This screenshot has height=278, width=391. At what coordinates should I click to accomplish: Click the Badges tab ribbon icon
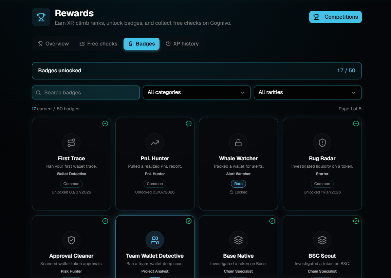pos(131,44)
